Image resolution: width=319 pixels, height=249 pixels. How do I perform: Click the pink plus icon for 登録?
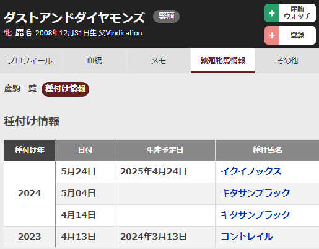click(x=272, y=35)
